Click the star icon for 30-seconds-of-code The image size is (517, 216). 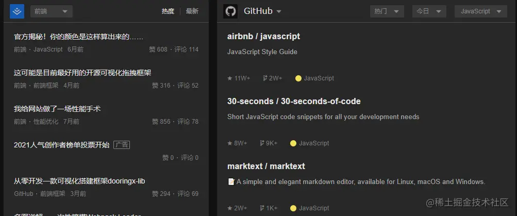230,143
